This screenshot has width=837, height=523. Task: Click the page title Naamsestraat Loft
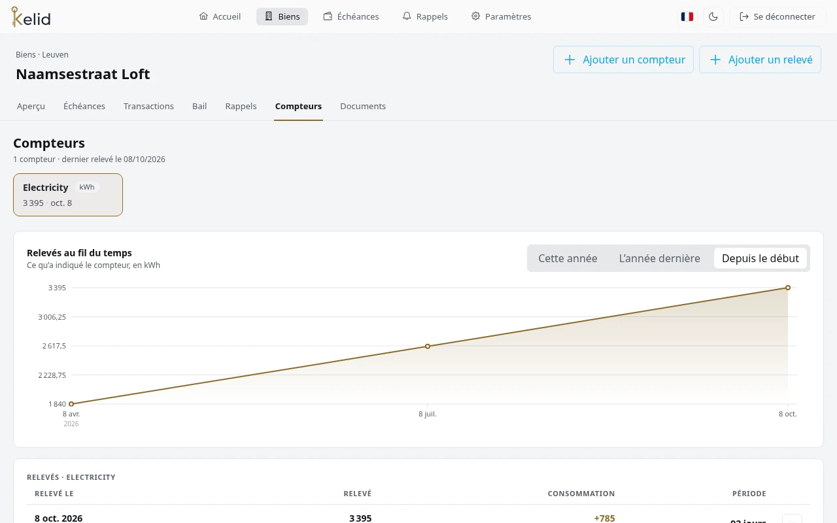83,74
